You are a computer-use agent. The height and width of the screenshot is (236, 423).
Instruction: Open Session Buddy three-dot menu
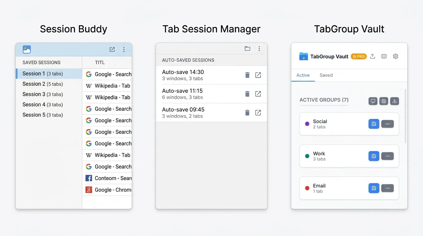[124, 49]
